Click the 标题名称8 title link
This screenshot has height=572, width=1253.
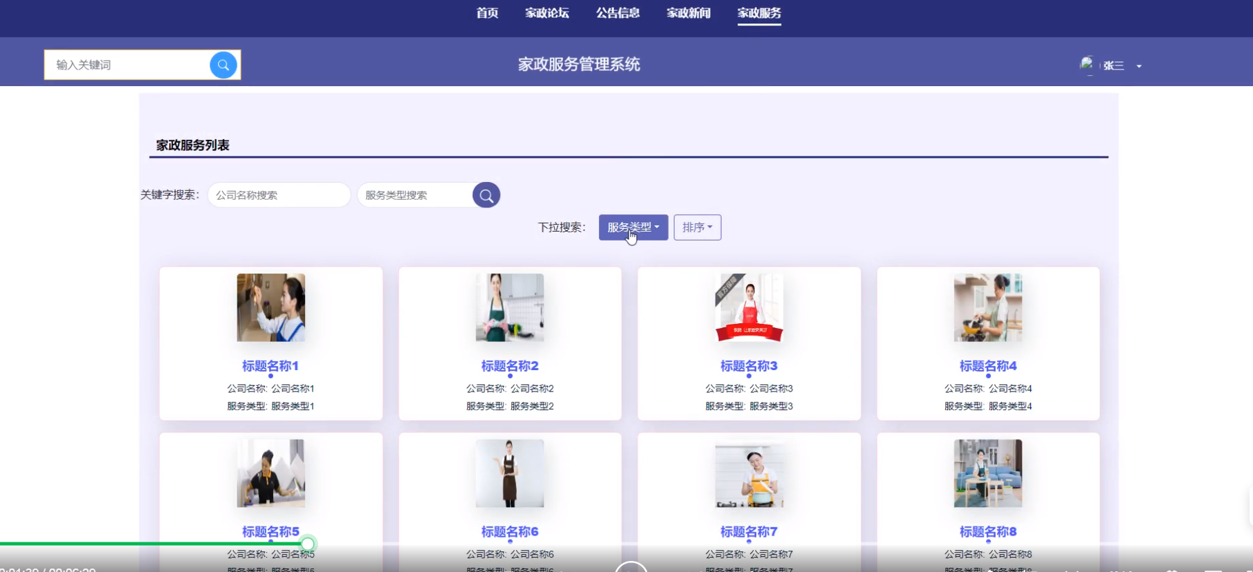(988, 532)
